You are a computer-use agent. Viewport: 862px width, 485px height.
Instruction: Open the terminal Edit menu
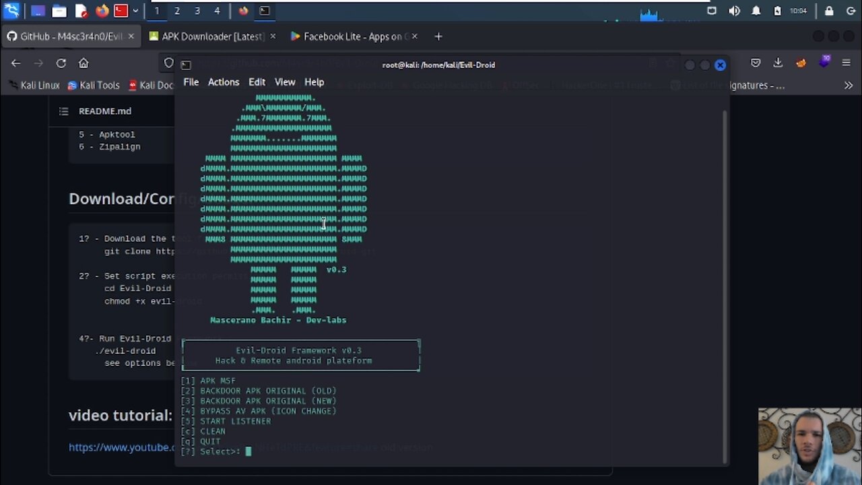(x=257, y=82)
